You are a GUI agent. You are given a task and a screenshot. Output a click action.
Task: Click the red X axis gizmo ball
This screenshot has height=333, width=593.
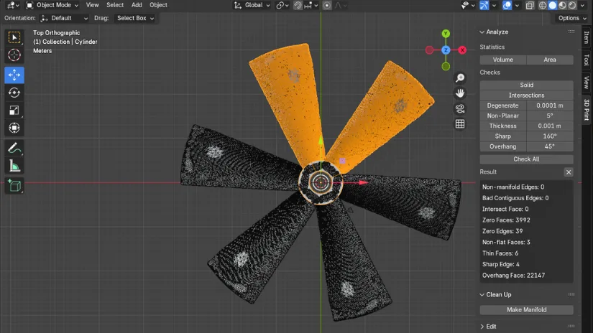pyautogui.click(x=462, y=50)
